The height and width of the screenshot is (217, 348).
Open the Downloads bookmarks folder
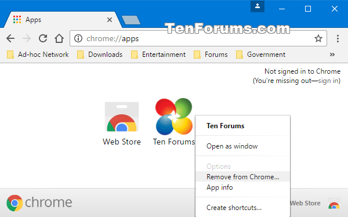coord(100,55)
